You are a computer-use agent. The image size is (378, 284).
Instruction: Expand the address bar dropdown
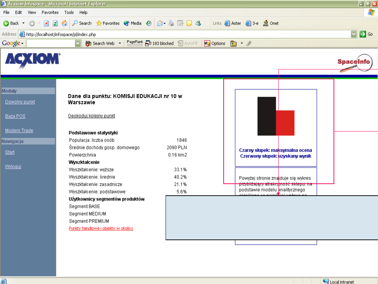[x=354, y=34]
